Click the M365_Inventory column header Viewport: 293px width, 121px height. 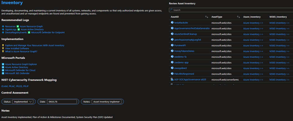click(x=278, y=17)
